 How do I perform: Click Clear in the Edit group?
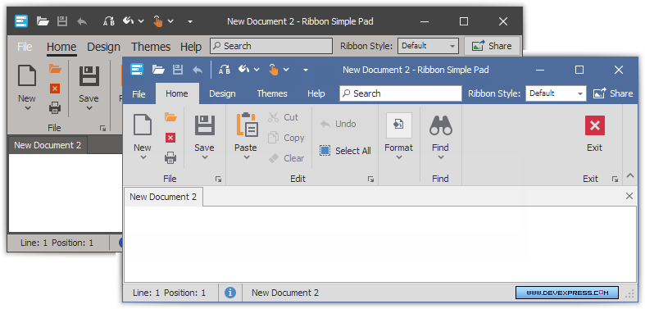286,158
